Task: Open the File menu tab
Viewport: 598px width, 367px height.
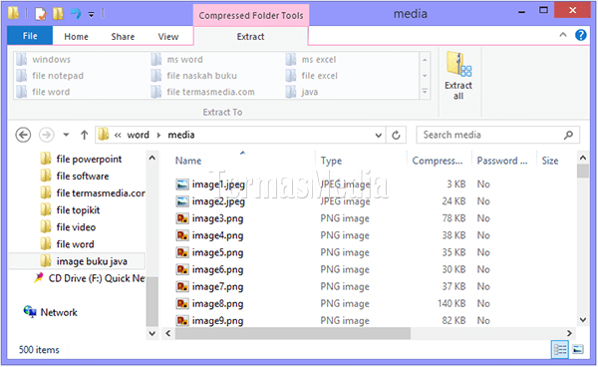Action: [30, 36]
